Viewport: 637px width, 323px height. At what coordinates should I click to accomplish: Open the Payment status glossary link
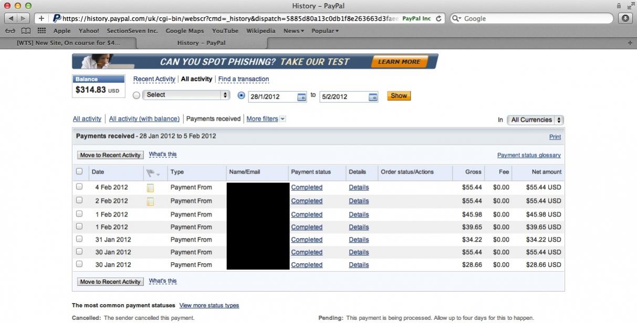529,155
